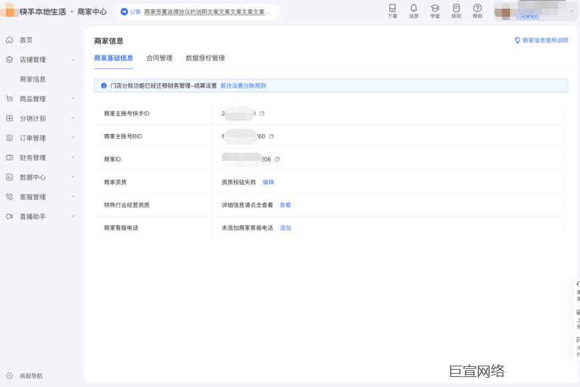Click the lightbulb icon beside 商家信息使用说明
580x387 pixels.
click(517, 40)
